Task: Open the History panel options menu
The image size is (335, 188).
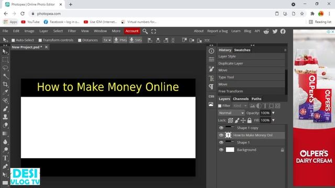Action: click(285, 50)
